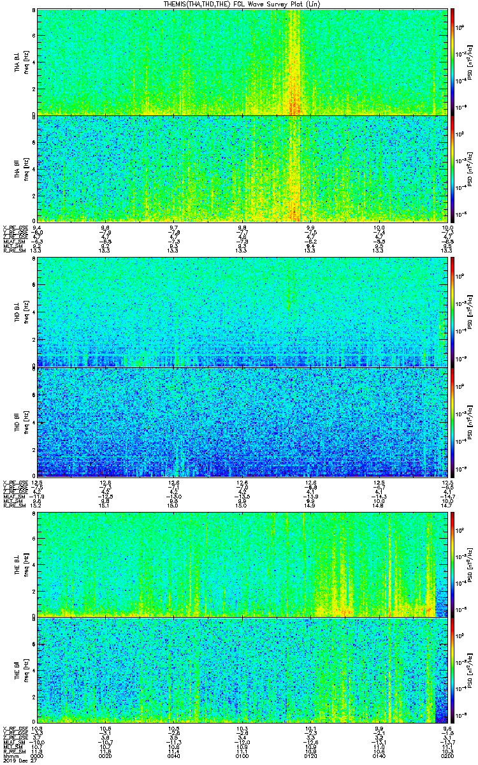Click the THA B‖ PSD color bar
The height and width of the screenshot is (765, 478).
click(453, 168)
